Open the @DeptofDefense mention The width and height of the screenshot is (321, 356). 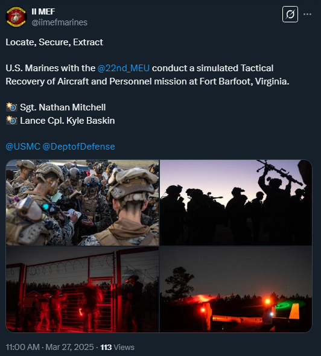coord(78,147)
